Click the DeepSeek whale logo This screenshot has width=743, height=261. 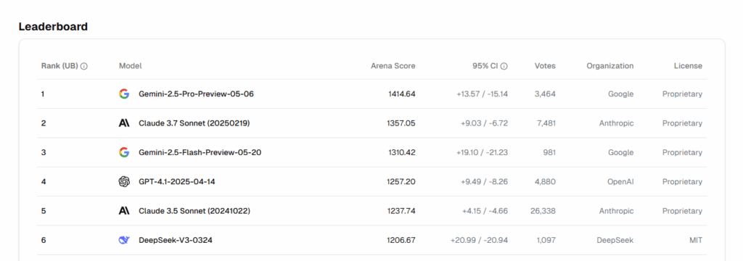[124, 240]
